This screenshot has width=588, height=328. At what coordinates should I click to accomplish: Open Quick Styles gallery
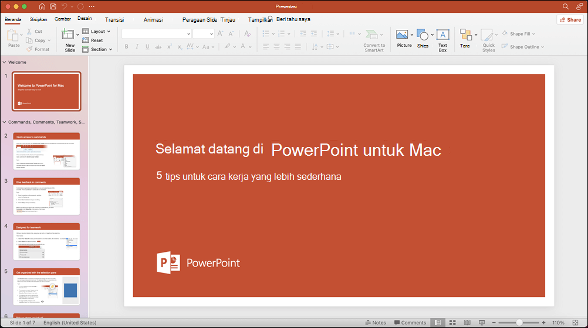click(x=488, y=40)
